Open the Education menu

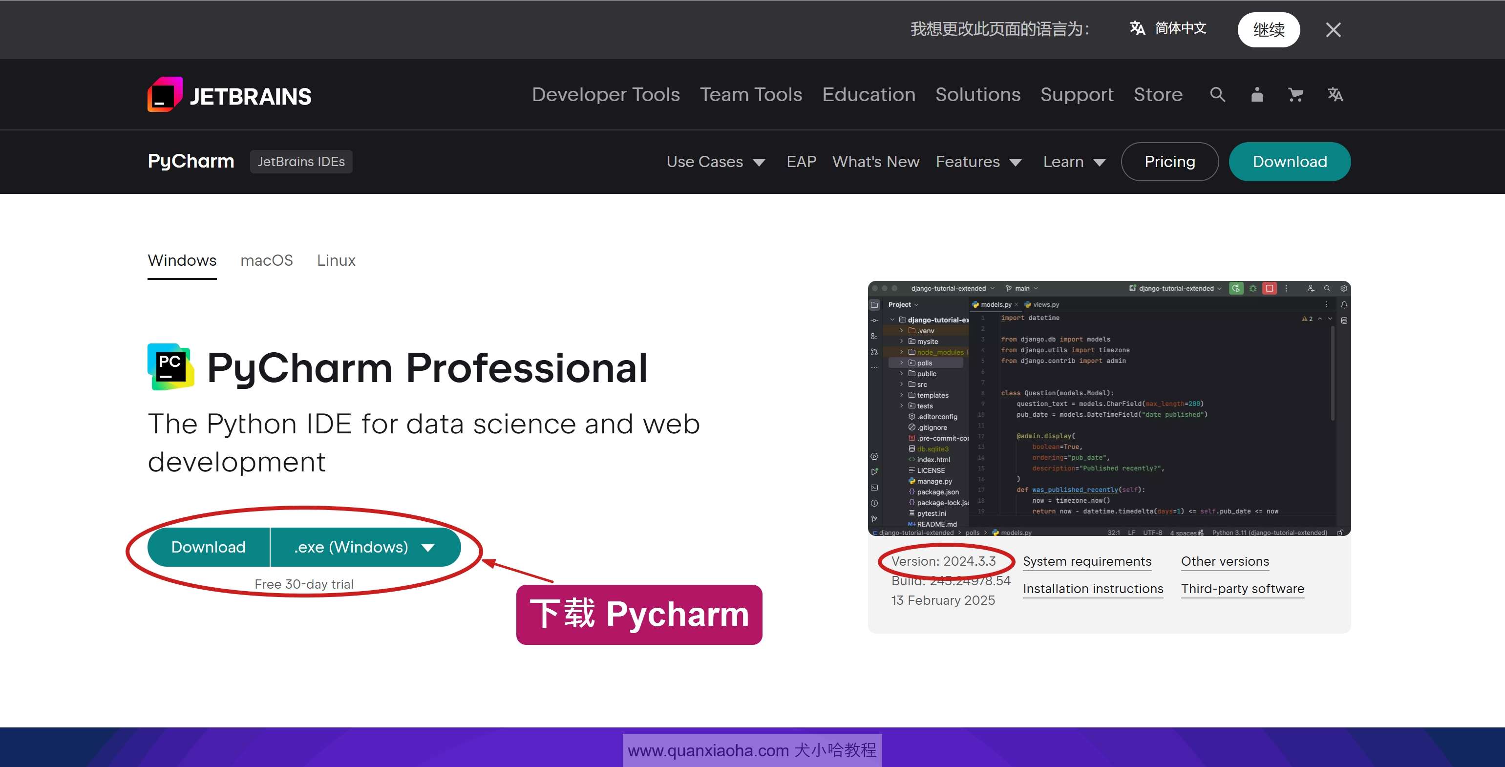[x=869, y=95]
